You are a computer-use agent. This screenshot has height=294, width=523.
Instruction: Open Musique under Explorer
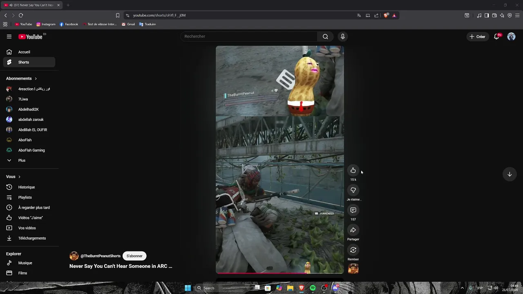coord(29,263)
